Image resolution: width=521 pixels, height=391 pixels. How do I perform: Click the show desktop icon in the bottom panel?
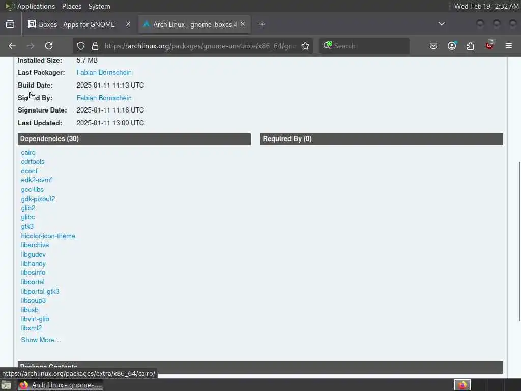coord(6,385)
